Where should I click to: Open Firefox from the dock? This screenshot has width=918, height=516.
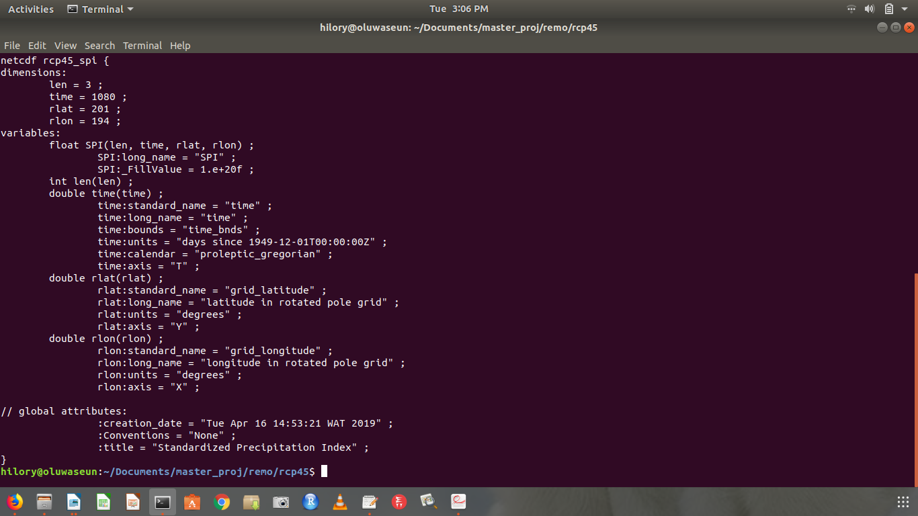click(x=15, y=501)
